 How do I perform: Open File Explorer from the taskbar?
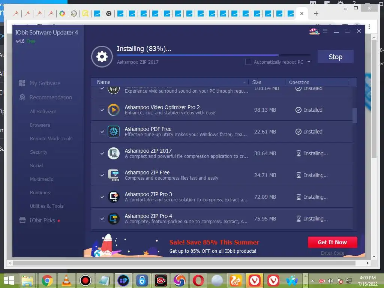27,280
